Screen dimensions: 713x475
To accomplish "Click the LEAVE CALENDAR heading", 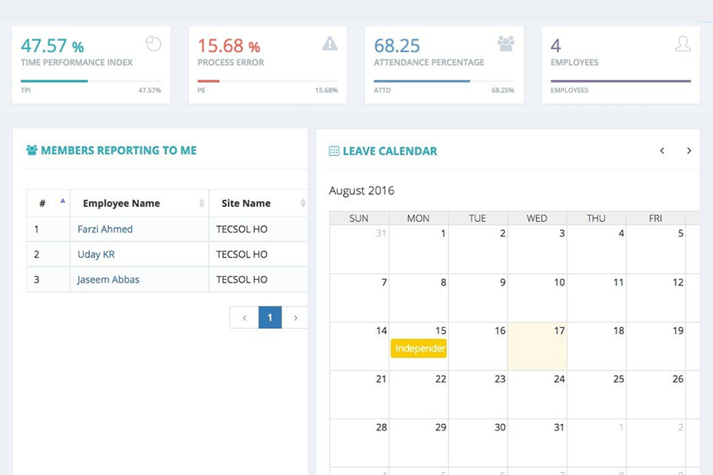I will coord(390,151).
